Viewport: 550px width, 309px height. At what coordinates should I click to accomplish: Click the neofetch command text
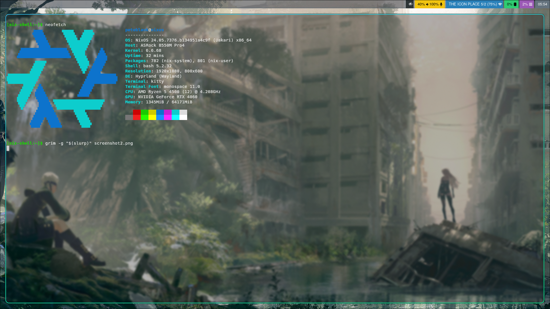click(x=56, y=25)
